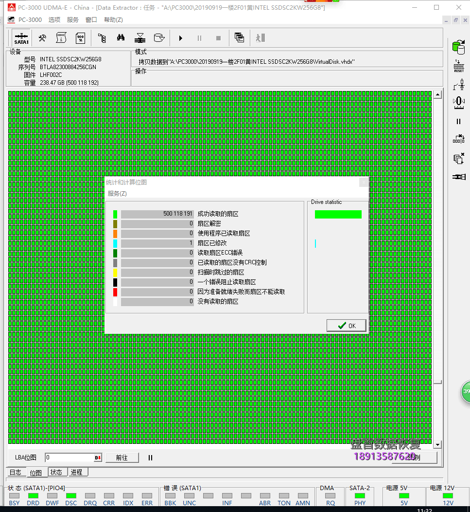Image resolution: width=470 pixels, height=512 pixels.
Task: Open the 服务 menu in the menu bar
Action: click(72, 20)
